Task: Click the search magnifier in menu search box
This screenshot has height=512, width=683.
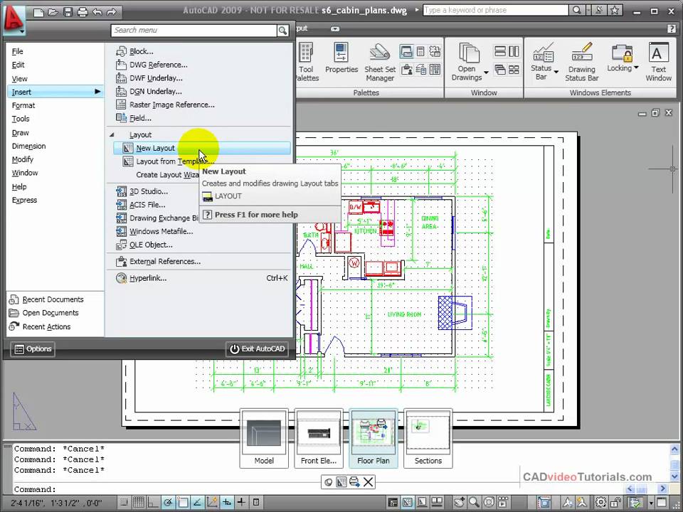Action: point(282,31)
